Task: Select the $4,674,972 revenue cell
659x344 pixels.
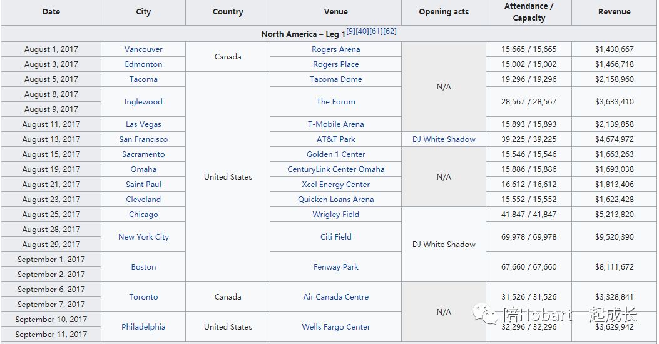Action: (615, 139)
